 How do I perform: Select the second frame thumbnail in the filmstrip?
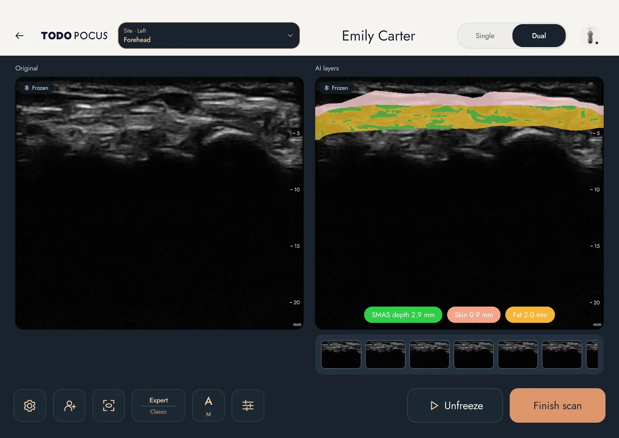tap(385, 354)
